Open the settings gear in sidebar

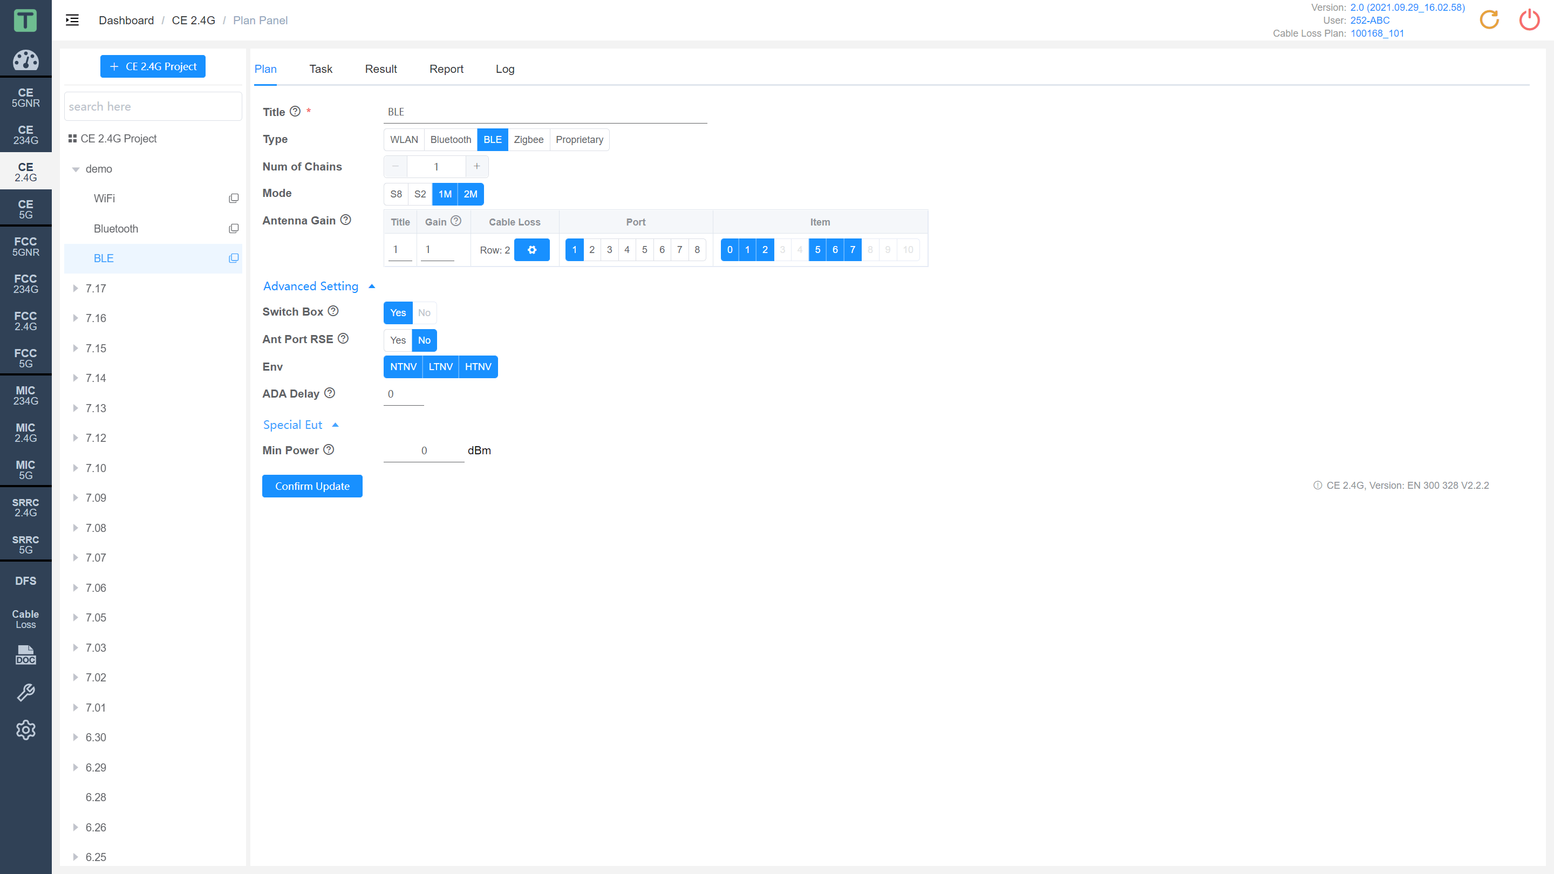coord(25,730)
